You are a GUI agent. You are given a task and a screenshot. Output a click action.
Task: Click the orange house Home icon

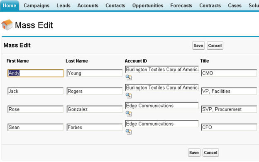(x=7, y=25)
